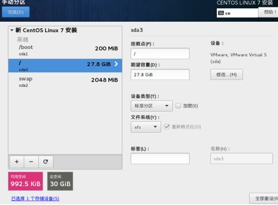278x205 pixels.
Task: Click the 2048 MiB size of swap
Action: [105, 80]
